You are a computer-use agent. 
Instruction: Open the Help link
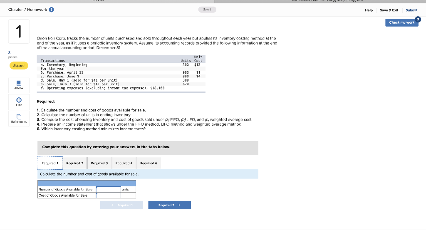pos(369,10)
